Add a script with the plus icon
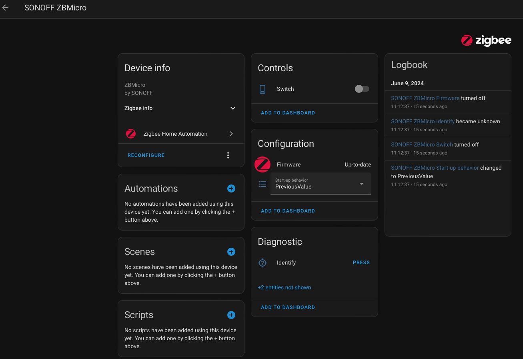Image resolution: width=523 pixels, height=359 pixels. (x=231, y=315)
